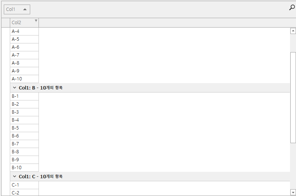Open the search magnifier icon

click(292, 7)
